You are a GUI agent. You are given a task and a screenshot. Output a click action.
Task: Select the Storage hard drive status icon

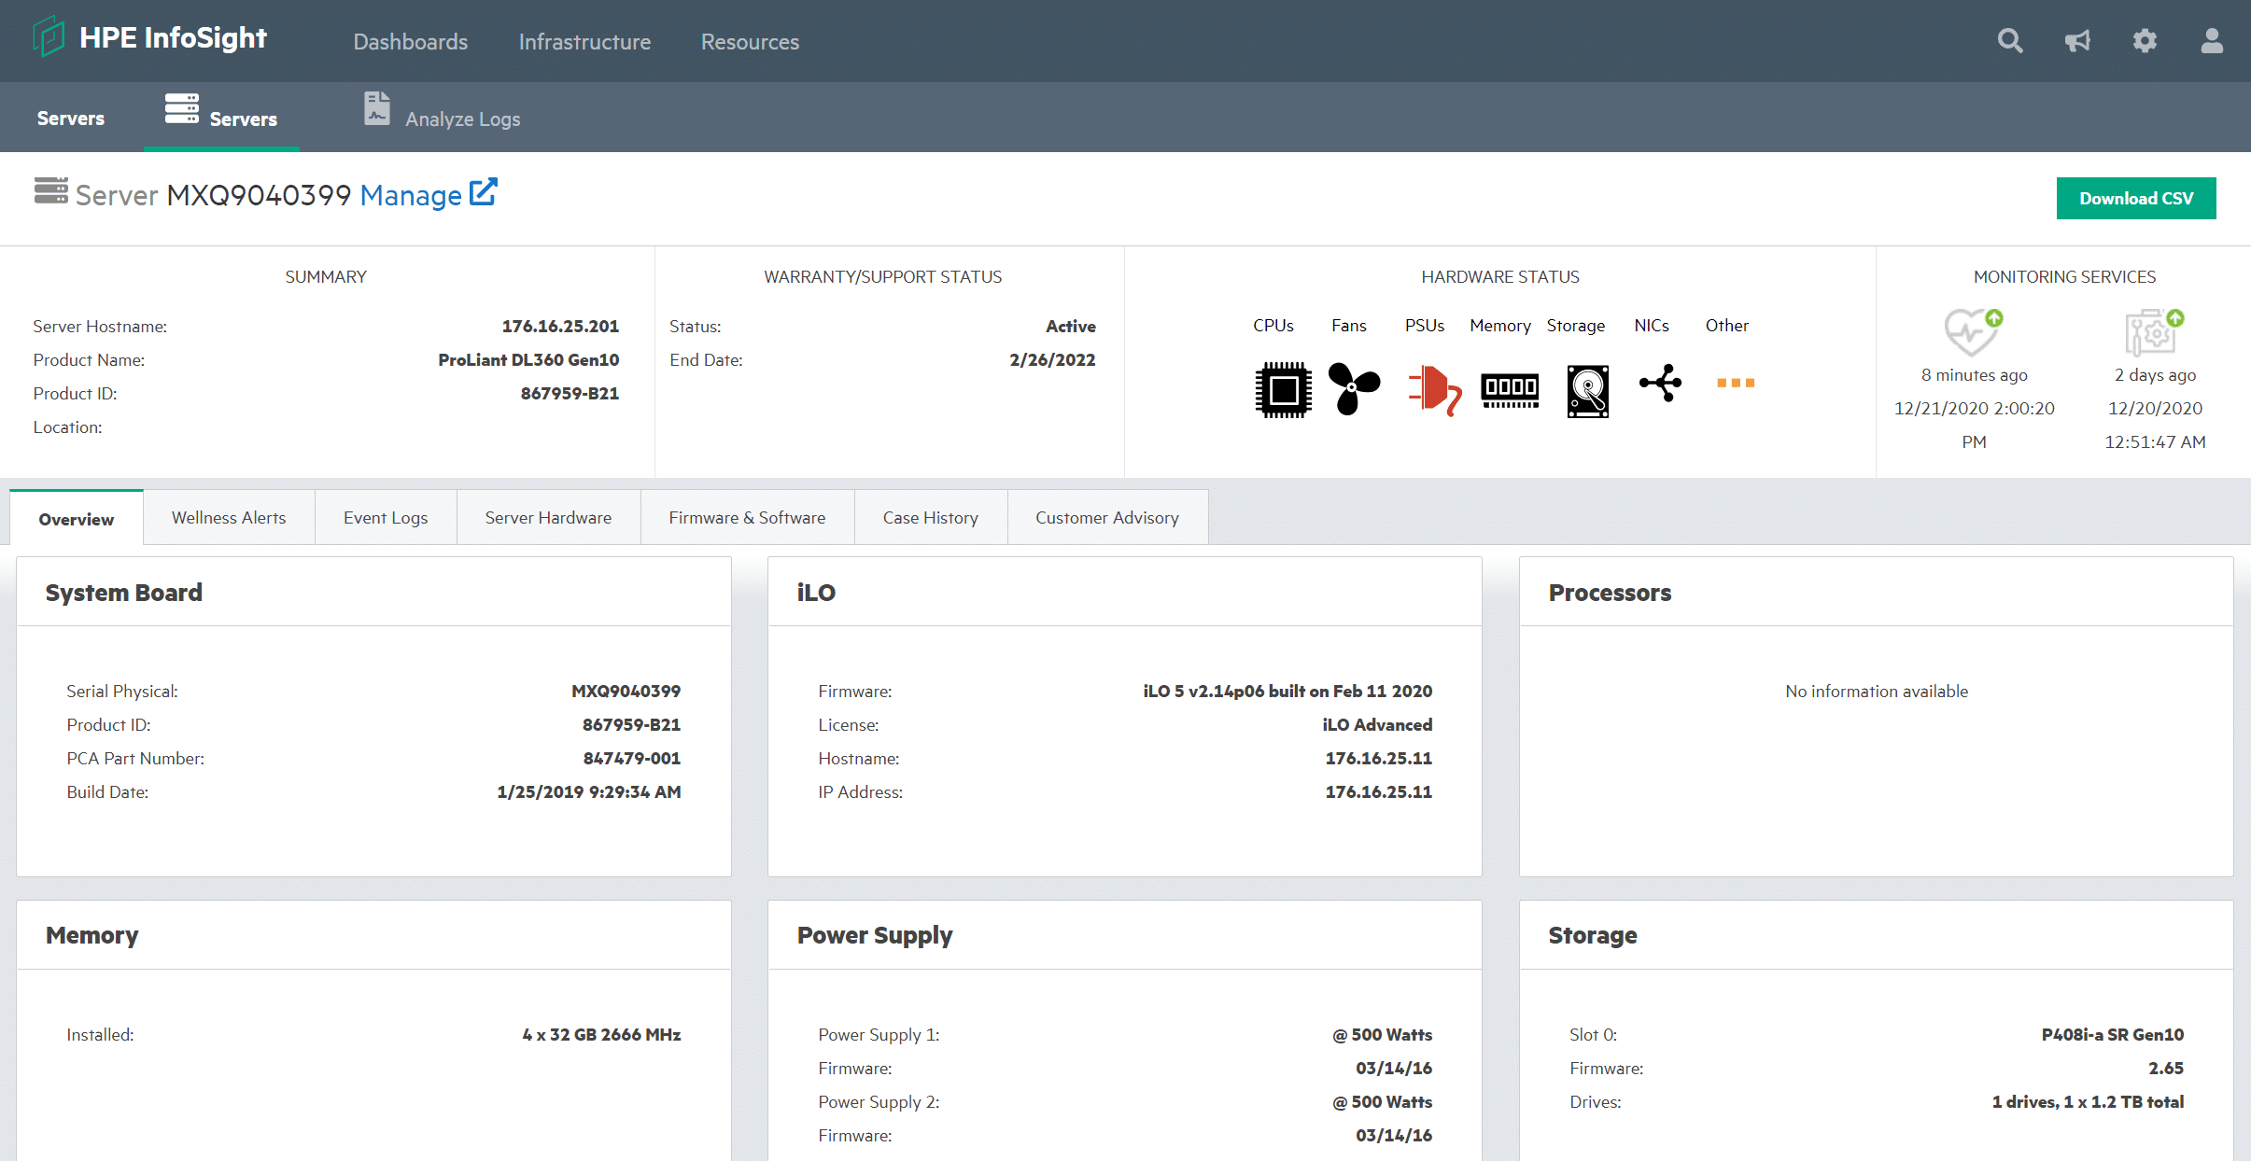click(x=1588, y=391)
